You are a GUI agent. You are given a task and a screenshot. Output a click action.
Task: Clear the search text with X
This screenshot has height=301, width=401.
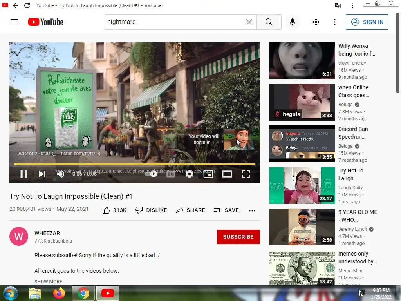pyautogui.click(x=249, y=22)
